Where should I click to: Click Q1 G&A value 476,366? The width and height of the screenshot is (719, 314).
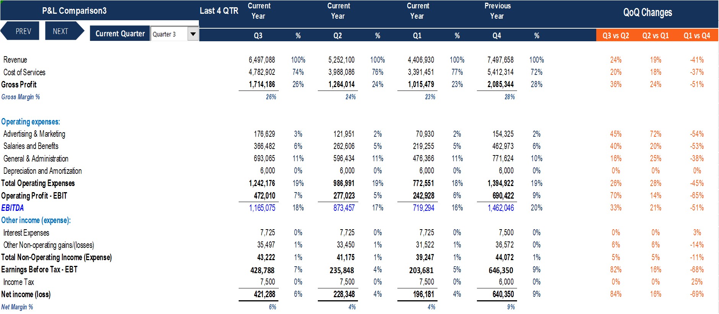click(423, 158)
